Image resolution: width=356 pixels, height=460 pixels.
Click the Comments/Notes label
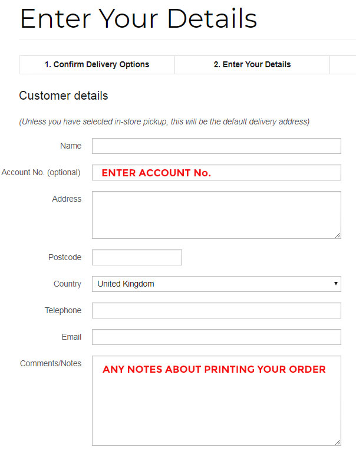point(51,364)
